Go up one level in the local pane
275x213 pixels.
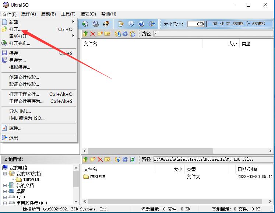(85, 159)
